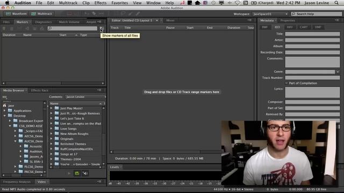Screen dimensions: 344x193
Task: Open the Media Browser panel options menu
Action: click(x=99, y=90)
